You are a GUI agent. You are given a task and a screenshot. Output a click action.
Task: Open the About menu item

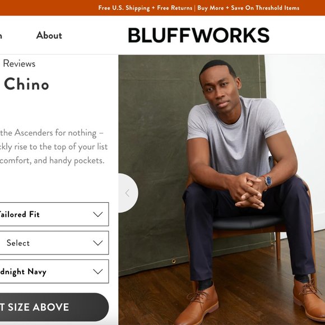49,35
